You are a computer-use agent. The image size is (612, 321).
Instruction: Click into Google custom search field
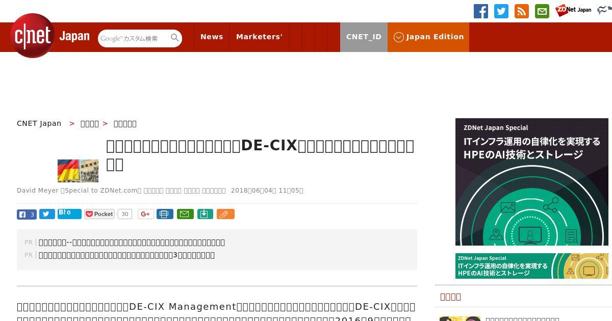pos(134,38)
